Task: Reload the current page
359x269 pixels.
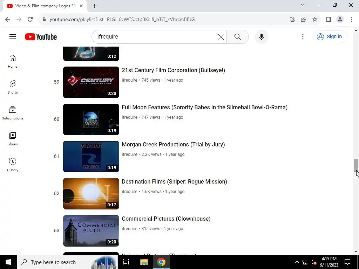Action: click(x=30, y=19)
